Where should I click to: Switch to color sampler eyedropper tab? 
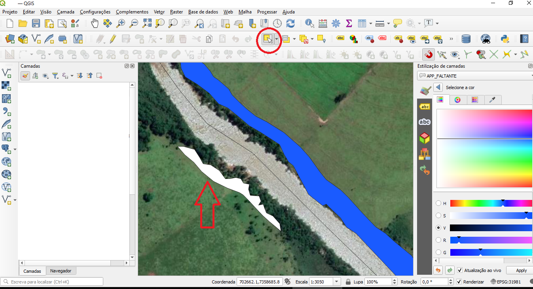493,100
